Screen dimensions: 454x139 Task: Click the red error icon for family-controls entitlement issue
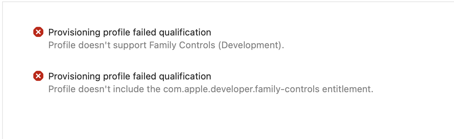tap(38, 76)
